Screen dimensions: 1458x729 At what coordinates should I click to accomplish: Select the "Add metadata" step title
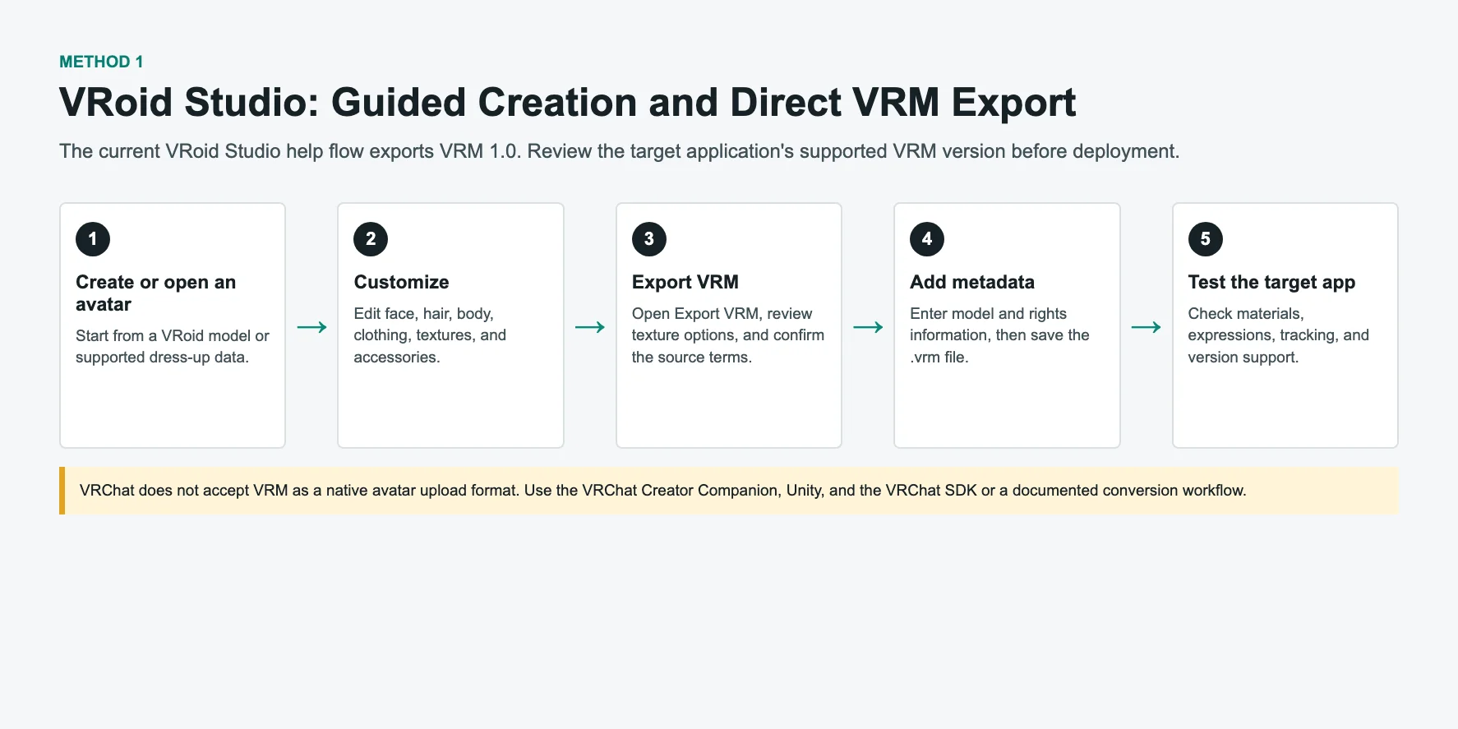click(971, 282)
